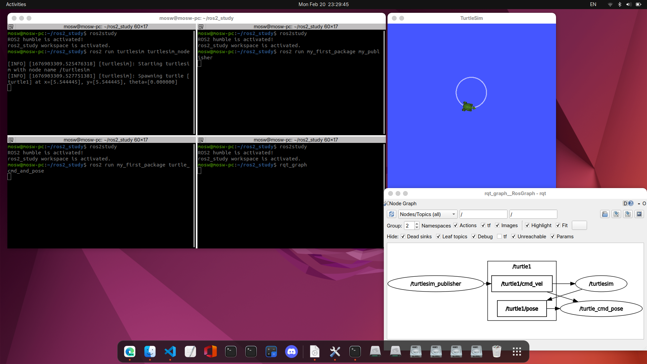
Task: Toggle the Leaf topics checkbox
Action: [438, 237]
